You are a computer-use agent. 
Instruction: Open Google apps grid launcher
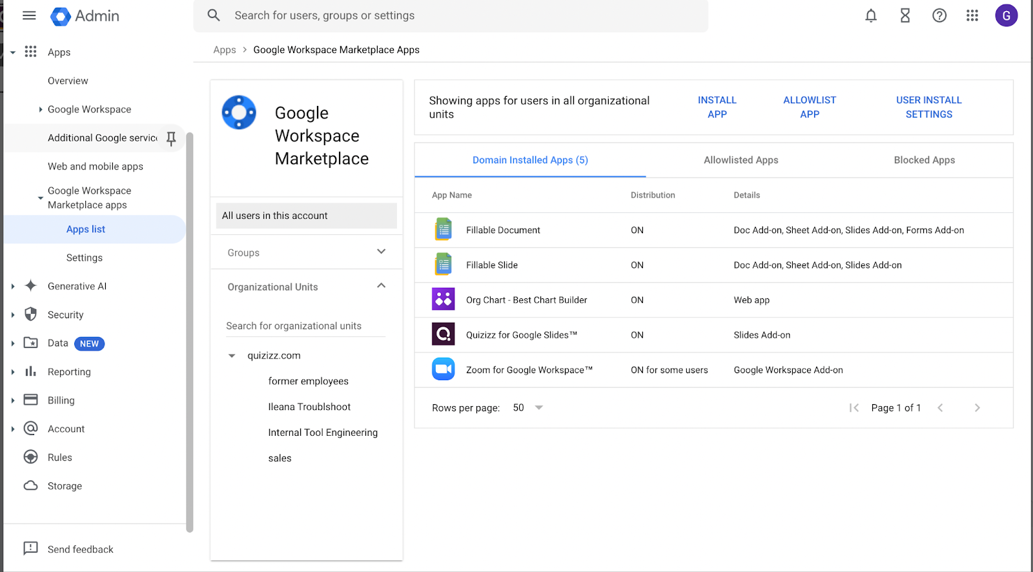[972, 15]
